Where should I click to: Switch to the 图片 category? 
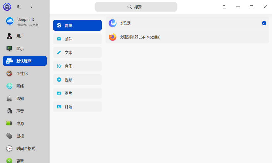[77, 93]
